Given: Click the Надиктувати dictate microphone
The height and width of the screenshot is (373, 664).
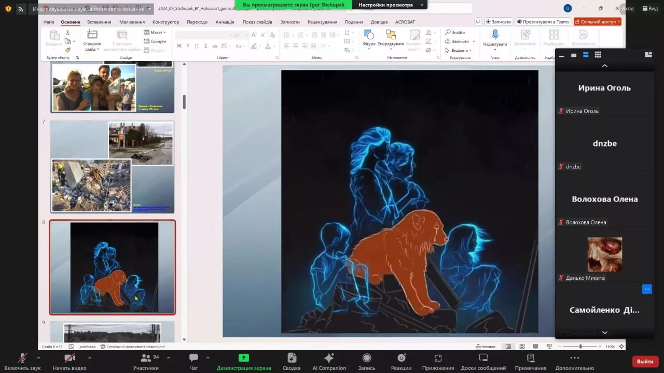Looking at the screenshot, I should click(495, 39).
